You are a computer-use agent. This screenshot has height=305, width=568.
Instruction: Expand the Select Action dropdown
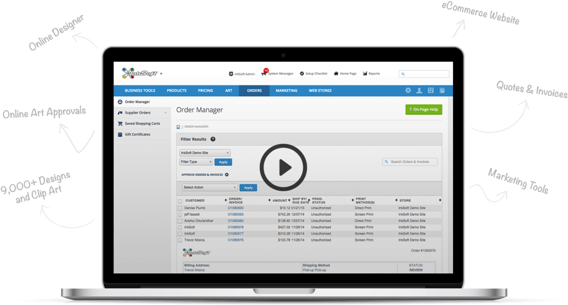click(x=210, y=187)
